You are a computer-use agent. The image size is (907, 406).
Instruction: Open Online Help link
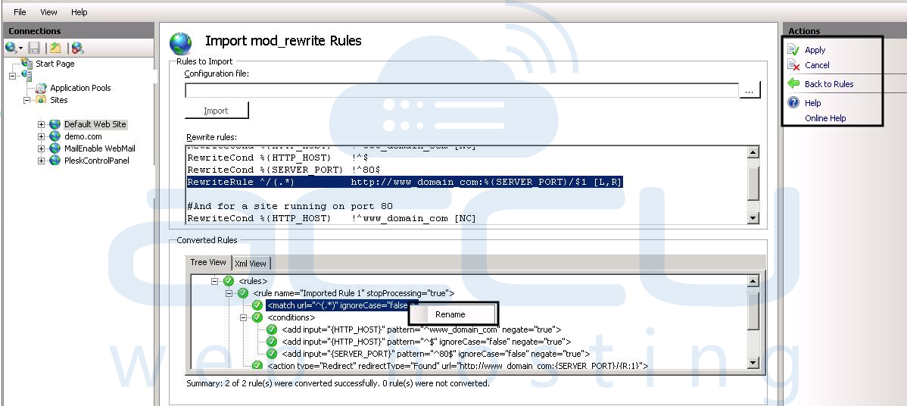[825, 119]
